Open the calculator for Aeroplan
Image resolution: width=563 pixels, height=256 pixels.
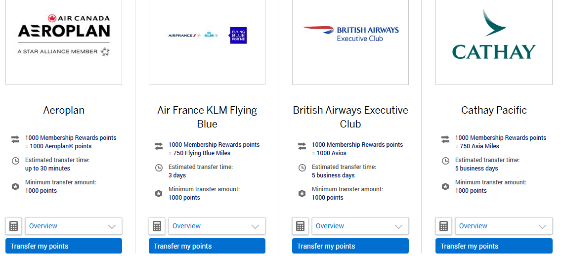pos(13,226)
